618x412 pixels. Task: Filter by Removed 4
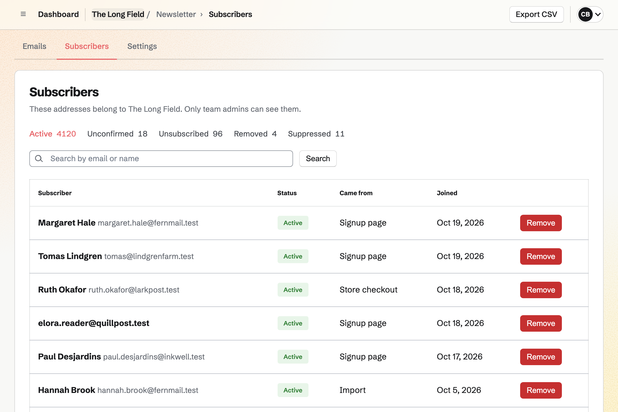pyautogui.click(x=255, y=134)
